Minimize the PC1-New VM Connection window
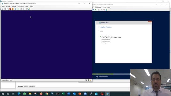This screenshot has height=96, width=171. [79, 3]
